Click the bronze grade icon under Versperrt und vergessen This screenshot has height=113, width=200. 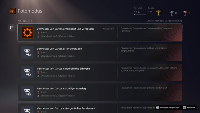tap(38, 33)
